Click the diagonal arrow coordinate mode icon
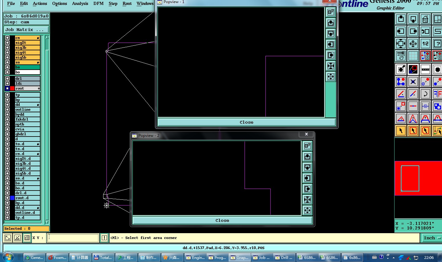Viewport: 442px width, 262px height. pos(8,238)
